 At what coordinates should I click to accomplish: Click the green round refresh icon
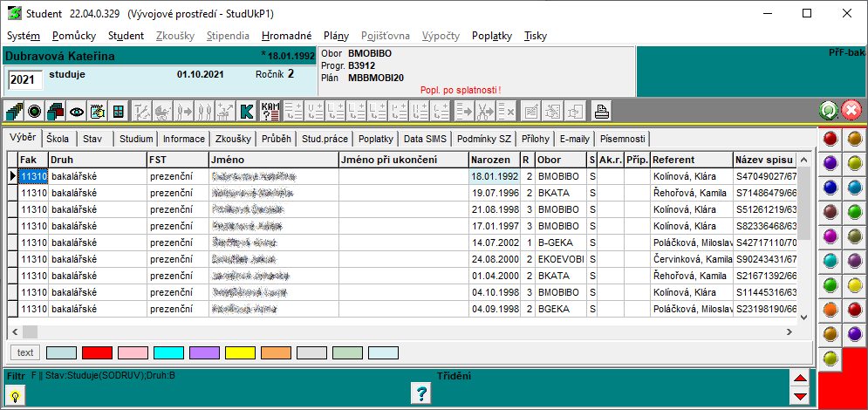click(x=828, y=111)
